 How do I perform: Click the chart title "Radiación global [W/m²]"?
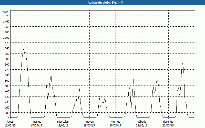coord(102,3)
